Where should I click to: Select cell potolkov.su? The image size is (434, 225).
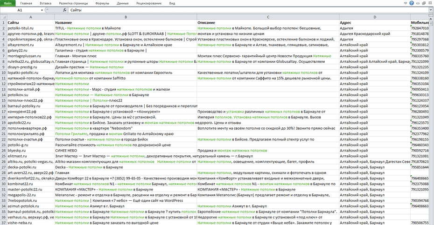(x=31, y=95)
